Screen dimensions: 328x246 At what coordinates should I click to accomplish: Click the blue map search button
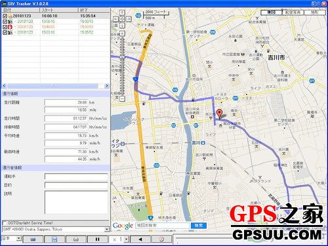point(199,225)
